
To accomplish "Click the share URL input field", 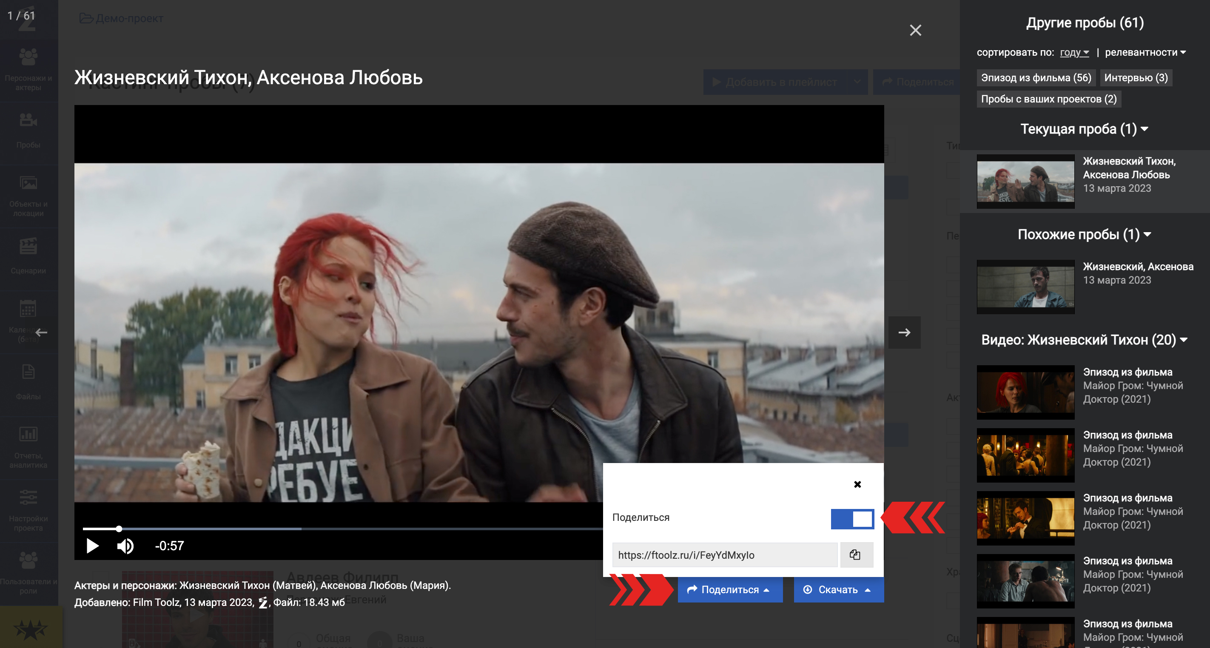I will 725,555.
